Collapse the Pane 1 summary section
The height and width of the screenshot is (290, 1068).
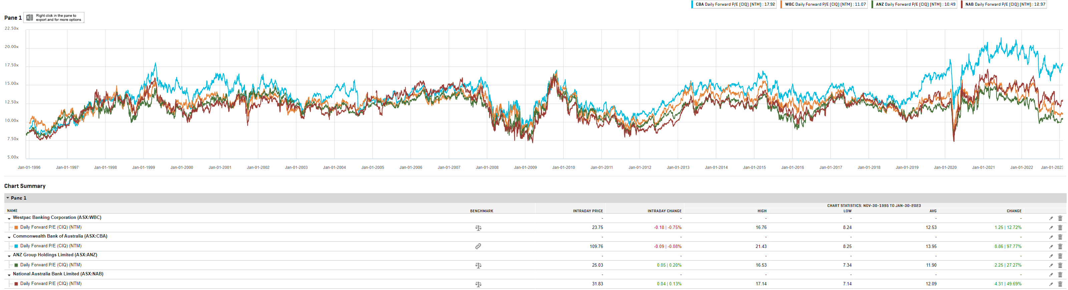click(8, 198)
